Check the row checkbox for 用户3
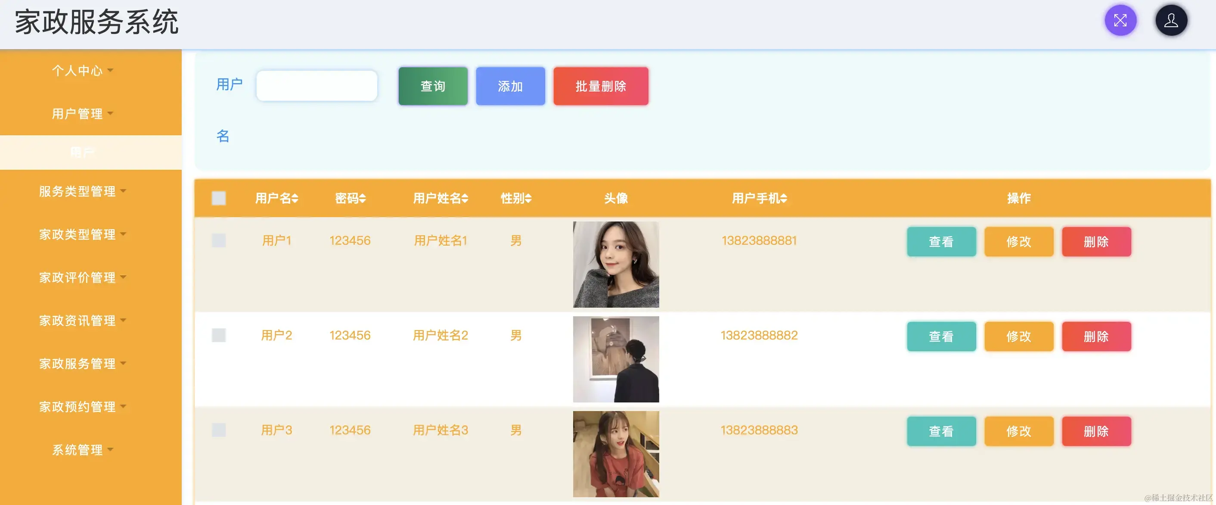 (219, 430)
